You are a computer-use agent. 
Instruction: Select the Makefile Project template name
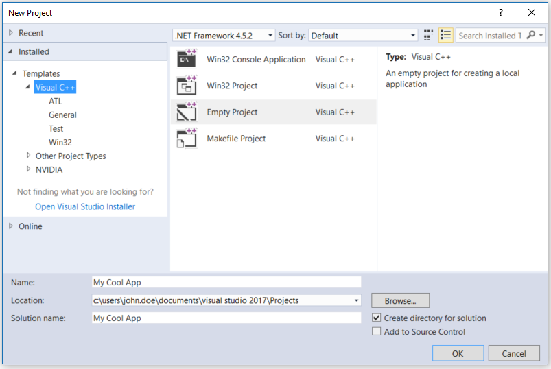(x=236, y=139)
